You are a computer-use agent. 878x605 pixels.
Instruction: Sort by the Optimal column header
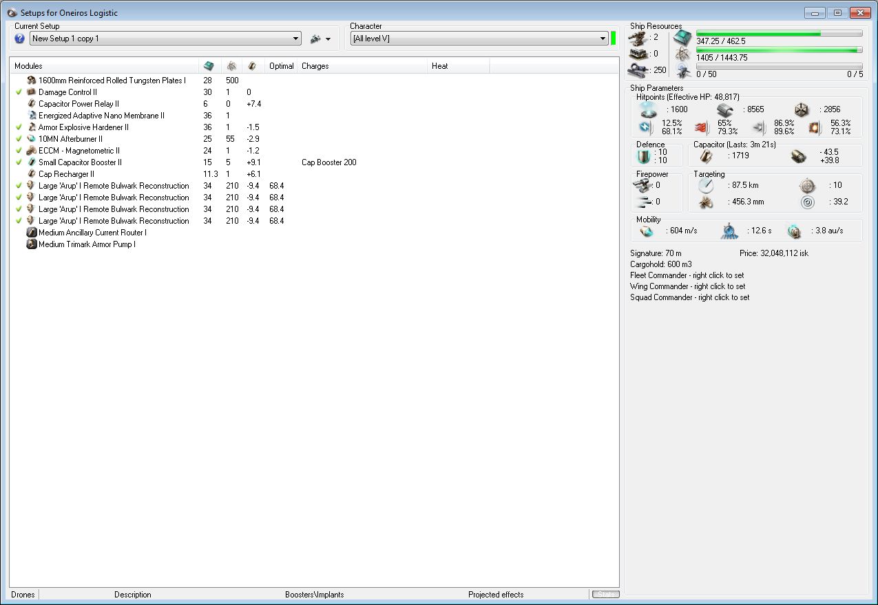click(281, 66)
